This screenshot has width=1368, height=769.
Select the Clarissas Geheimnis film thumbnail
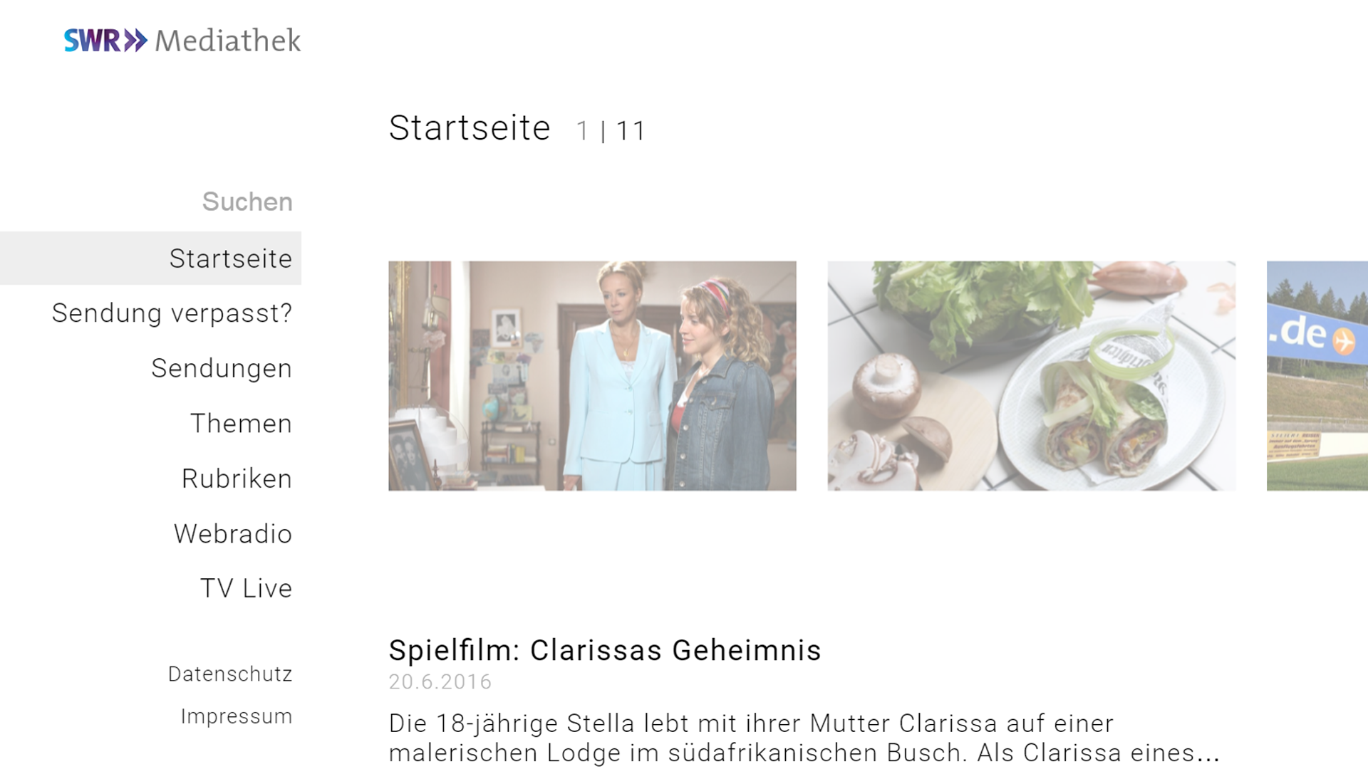click(592, 376)
